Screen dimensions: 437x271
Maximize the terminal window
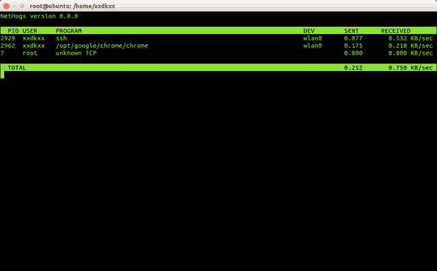click(22, 5)
